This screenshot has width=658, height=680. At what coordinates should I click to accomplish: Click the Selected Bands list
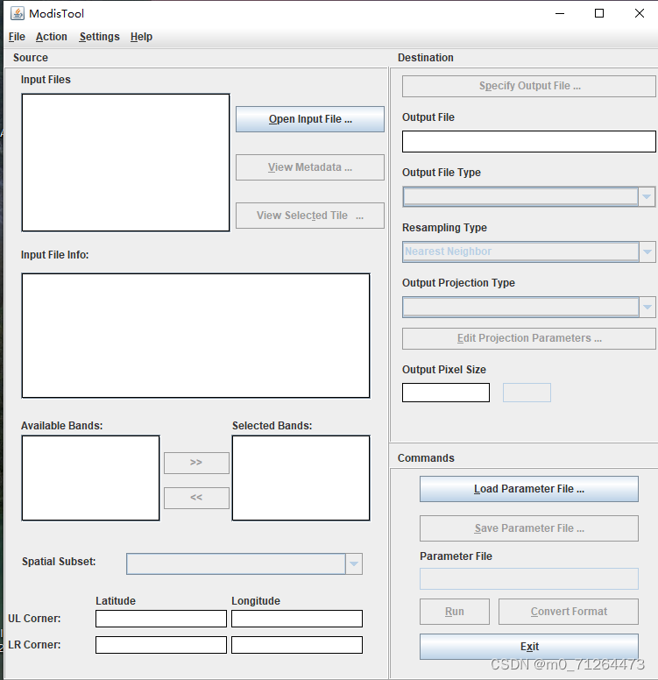pyautogui.click(x=301, y=478)
